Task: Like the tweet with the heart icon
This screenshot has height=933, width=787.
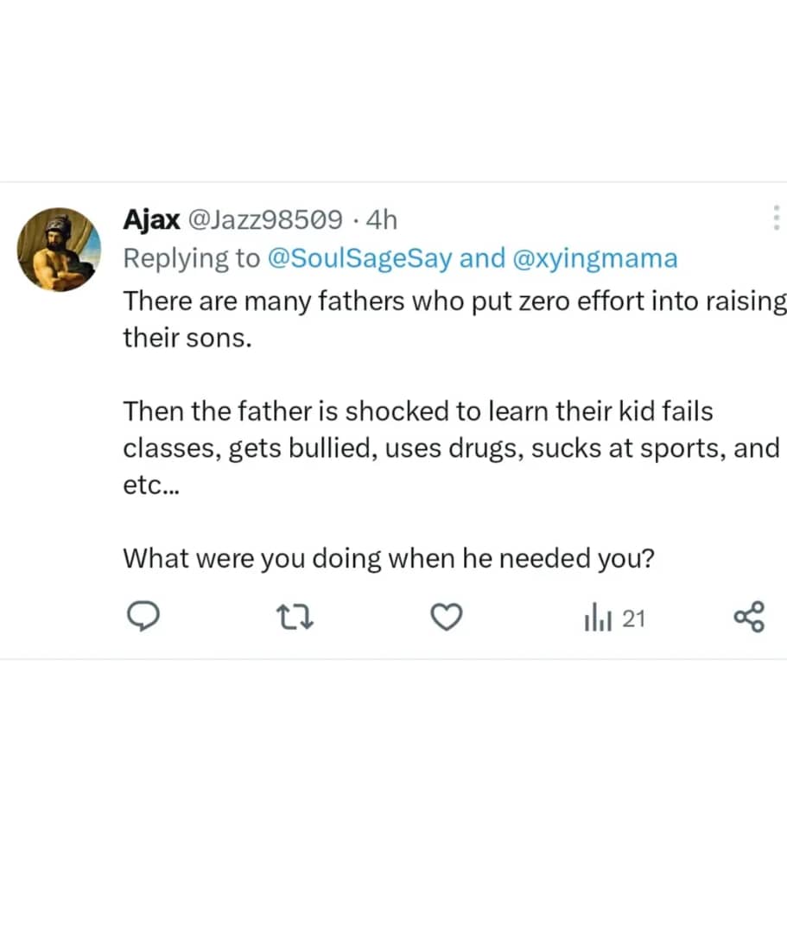Action: (447, 618)
